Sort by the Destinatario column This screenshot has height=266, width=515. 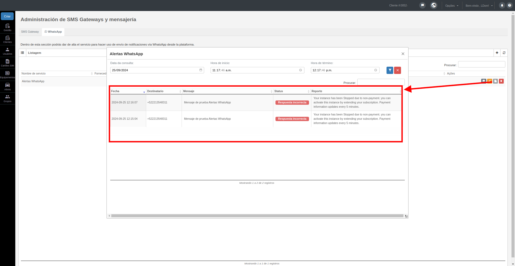tap(164, 91)
